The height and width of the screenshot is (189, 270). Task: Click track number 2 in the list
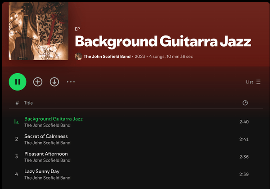17,139
